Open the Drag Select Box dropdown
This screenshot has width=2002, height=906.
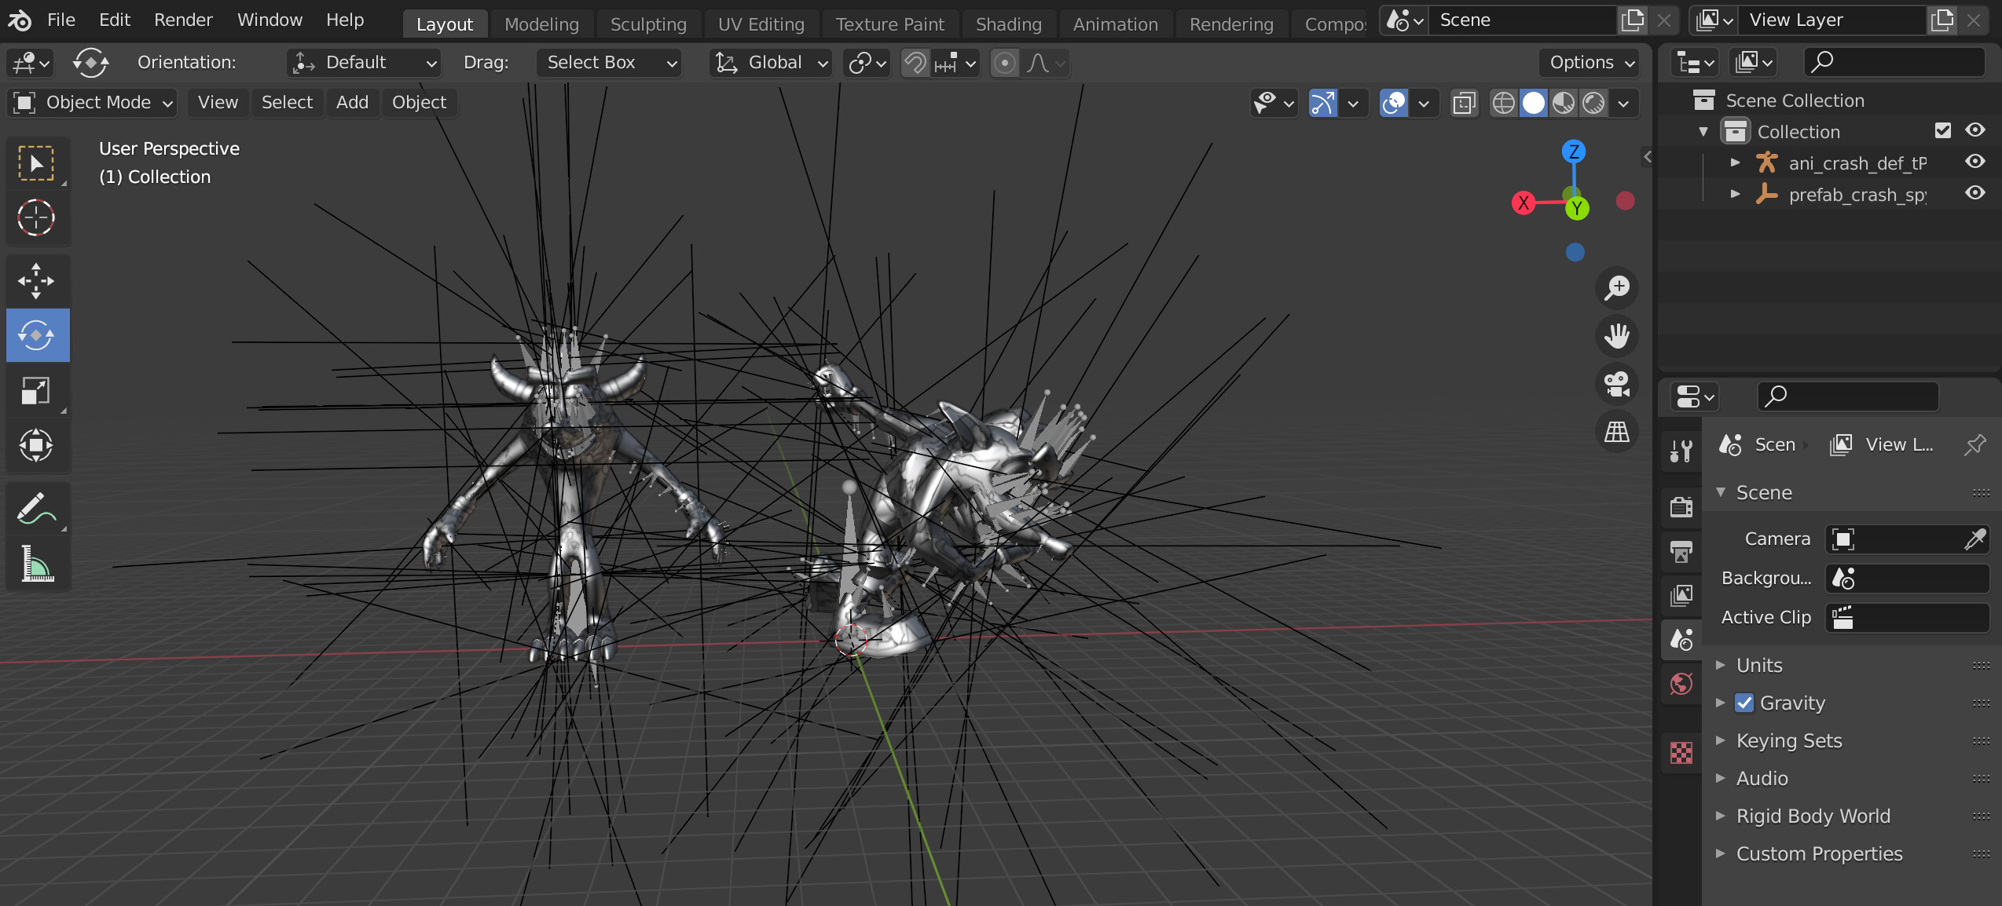coord(609,63)
